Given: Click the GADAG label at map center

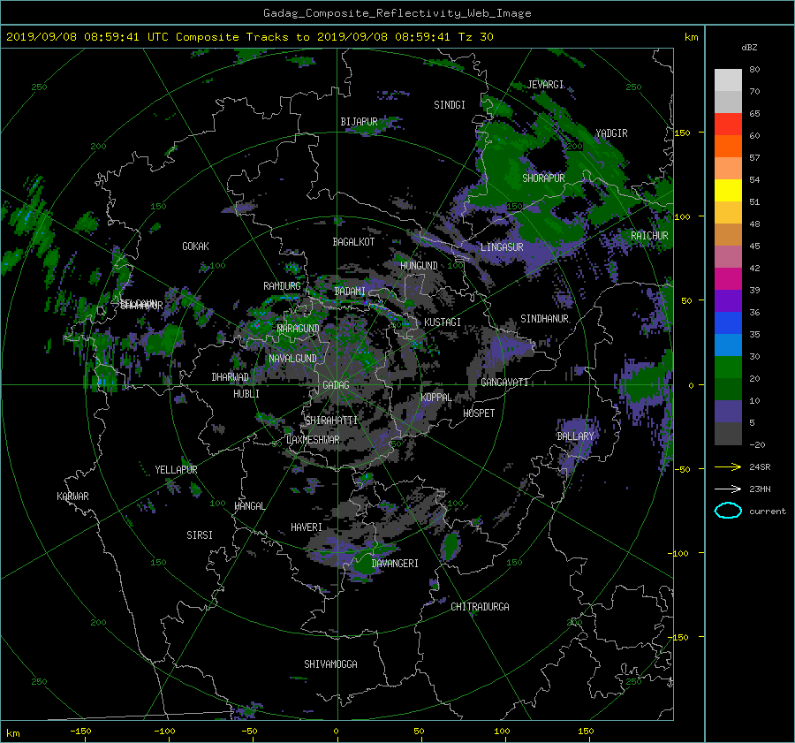Looking at the screenshot, I should pos(336,385).
